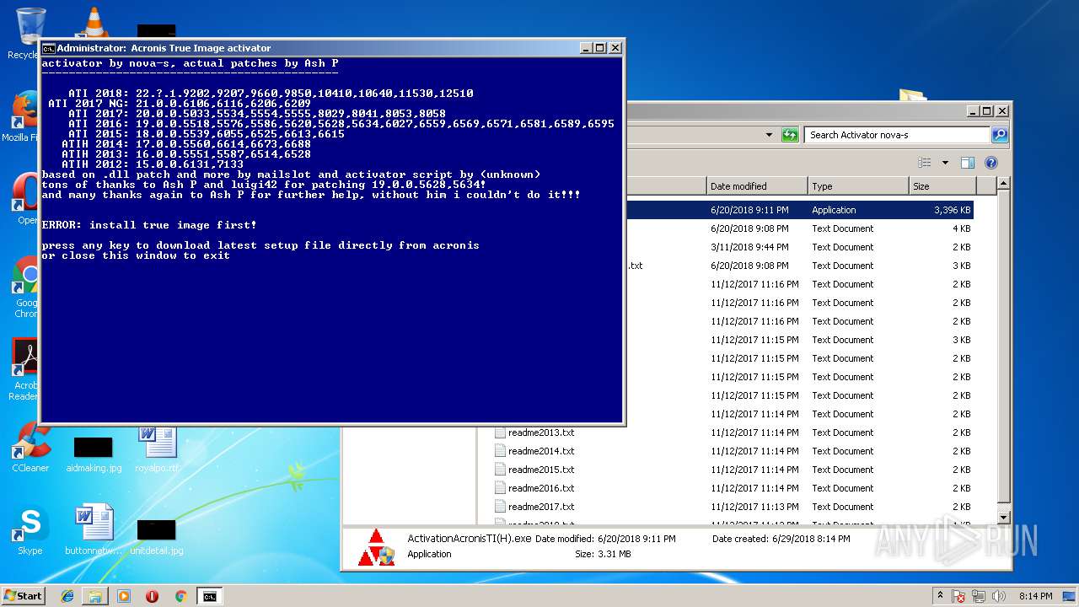
Task: Select readme2013.txt in file list
Action: [540, 432]
